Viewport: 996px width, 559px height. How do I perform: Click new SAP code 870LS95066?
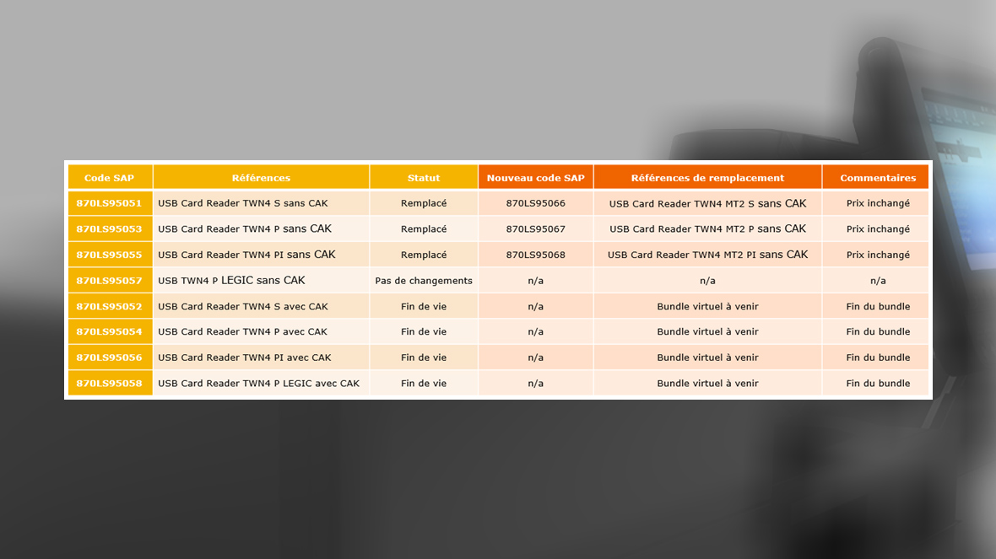pyautogui.click(x=535, y=203)
